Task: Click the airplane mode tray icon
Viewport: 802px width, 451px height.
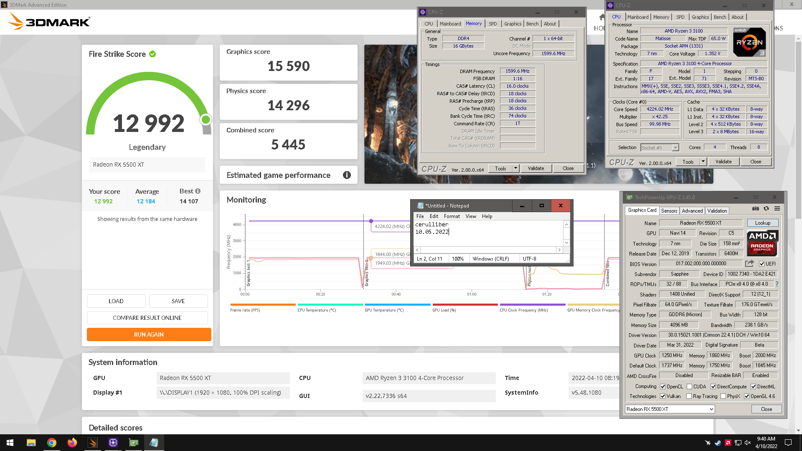Action: (708, 443)
